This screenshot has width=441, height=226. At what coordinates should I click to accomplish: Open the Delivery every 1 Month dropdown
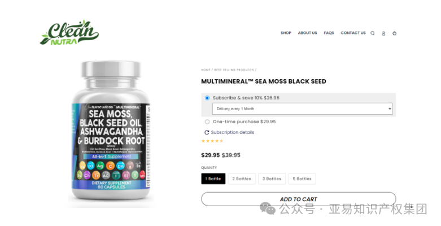(302, 109)
